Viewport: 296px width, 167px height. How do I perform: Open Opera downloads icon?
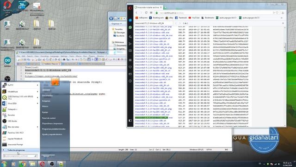pyautogui.click(x=283, y=13)
